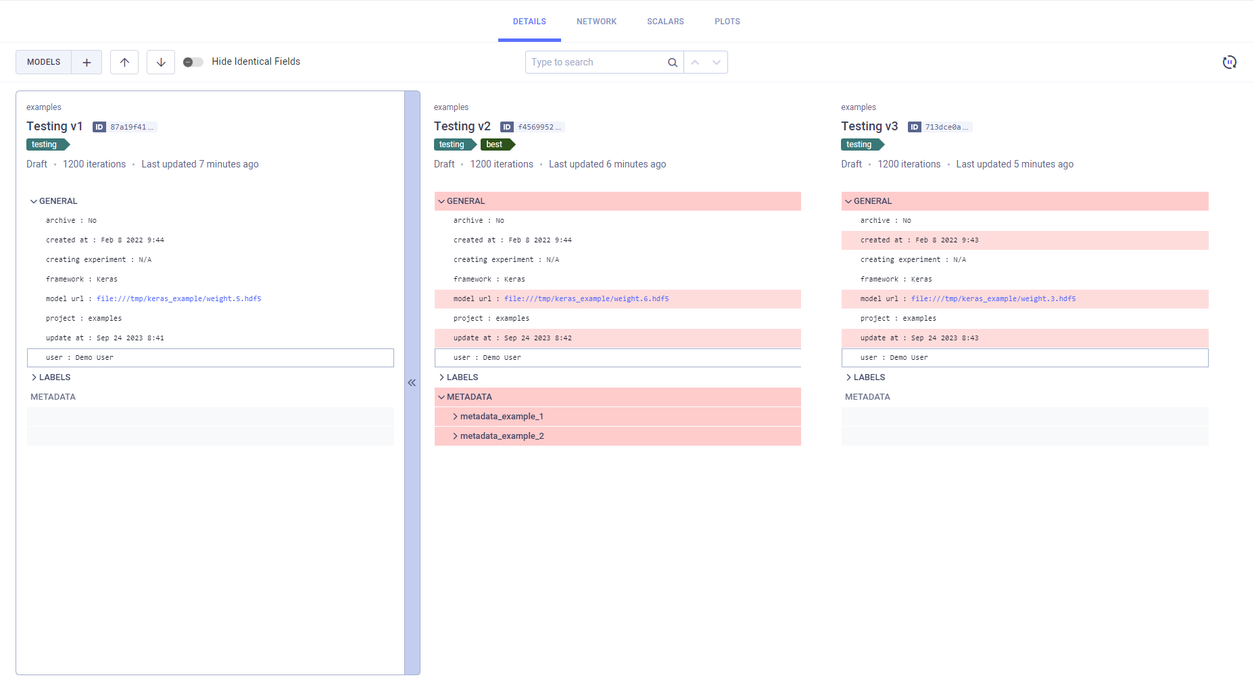Collapse the panel using the double-chevron icon
1254x686 pixels.
click(412, 383)
